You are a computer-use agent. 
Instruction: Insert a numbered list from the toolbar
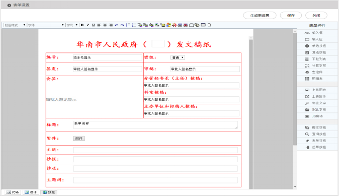(128, 25)
